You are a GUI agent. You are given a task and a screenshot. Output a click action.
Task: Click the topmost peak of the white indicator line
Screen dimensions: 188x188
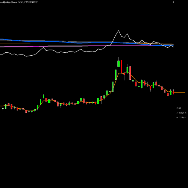118,30
